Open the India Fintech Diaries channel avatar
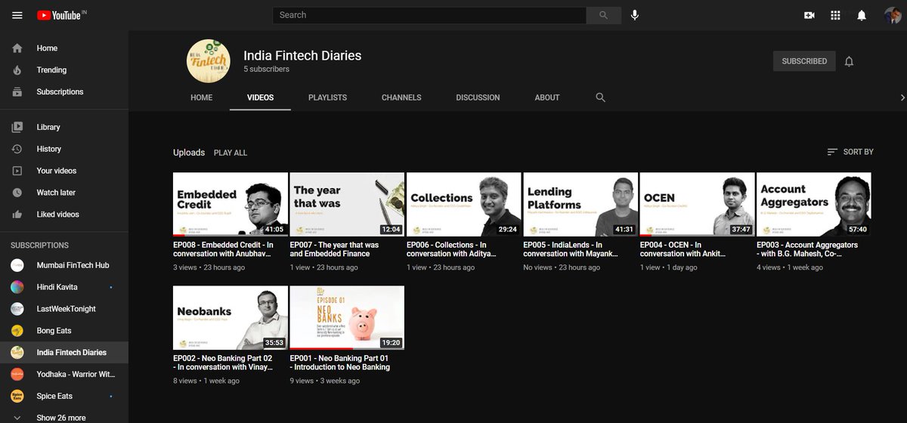 [x=209, y=60]
